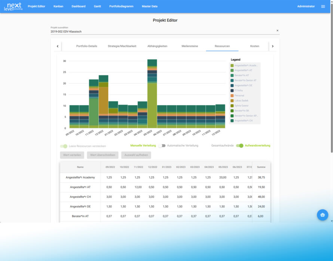This screenshot has width=333, height=261.
Task: Select the Ressourcen tab
Action: [x=222, y=46]
